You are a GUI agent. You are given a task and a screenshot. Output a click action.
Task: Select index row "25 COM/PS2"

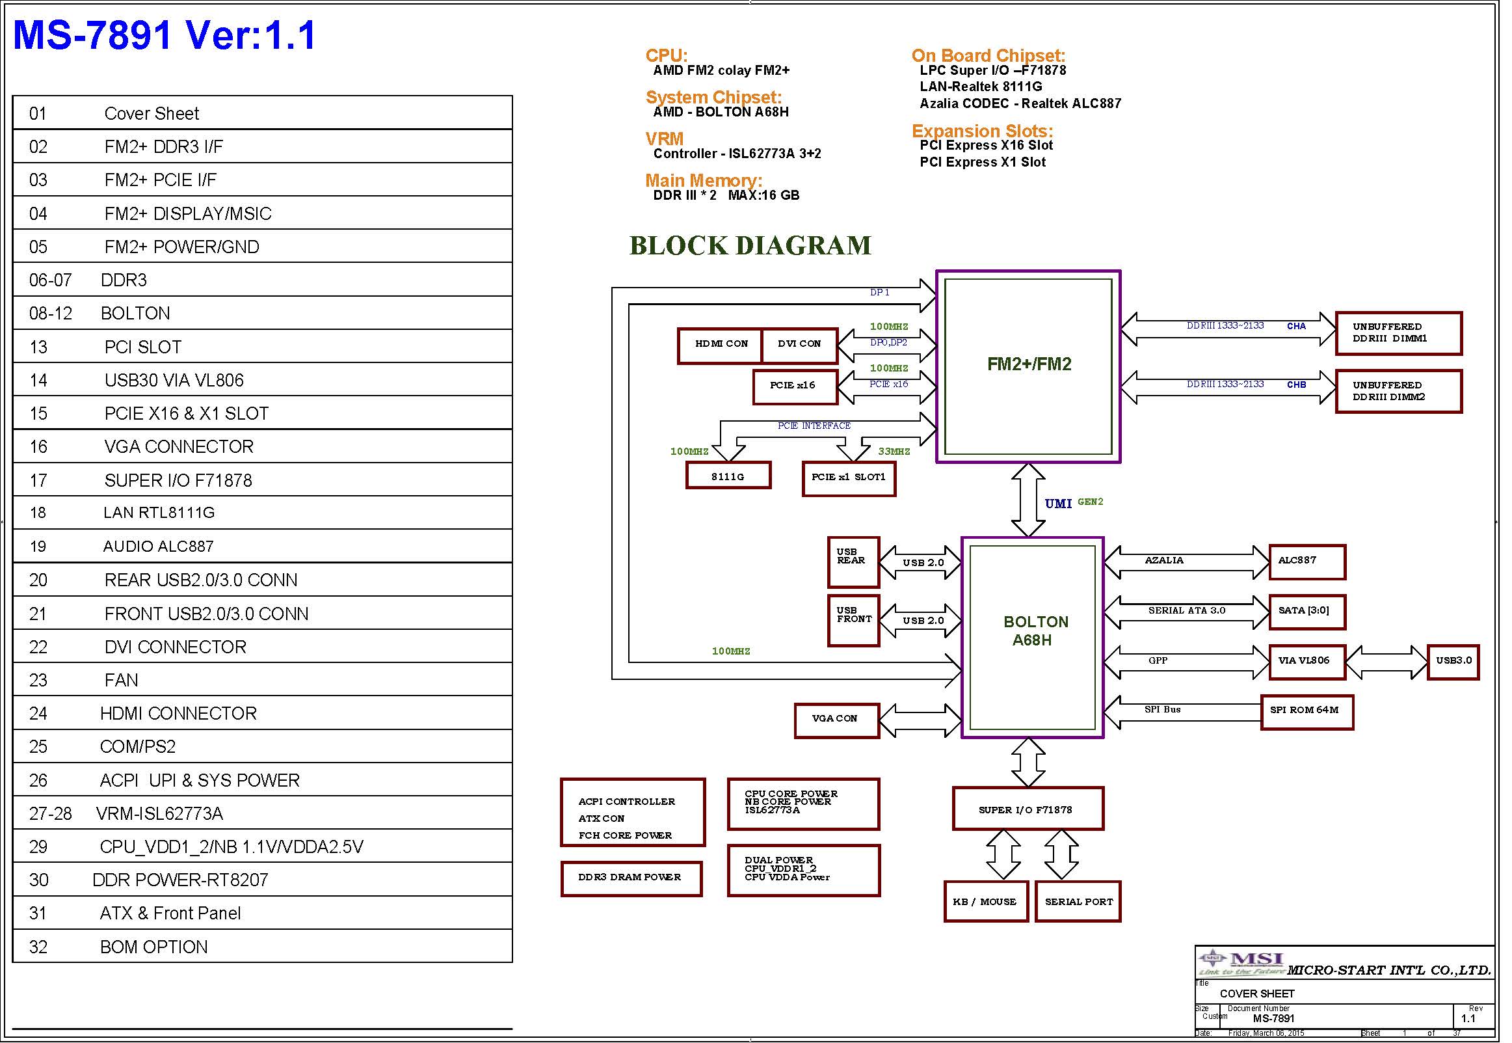coord(263,746)
